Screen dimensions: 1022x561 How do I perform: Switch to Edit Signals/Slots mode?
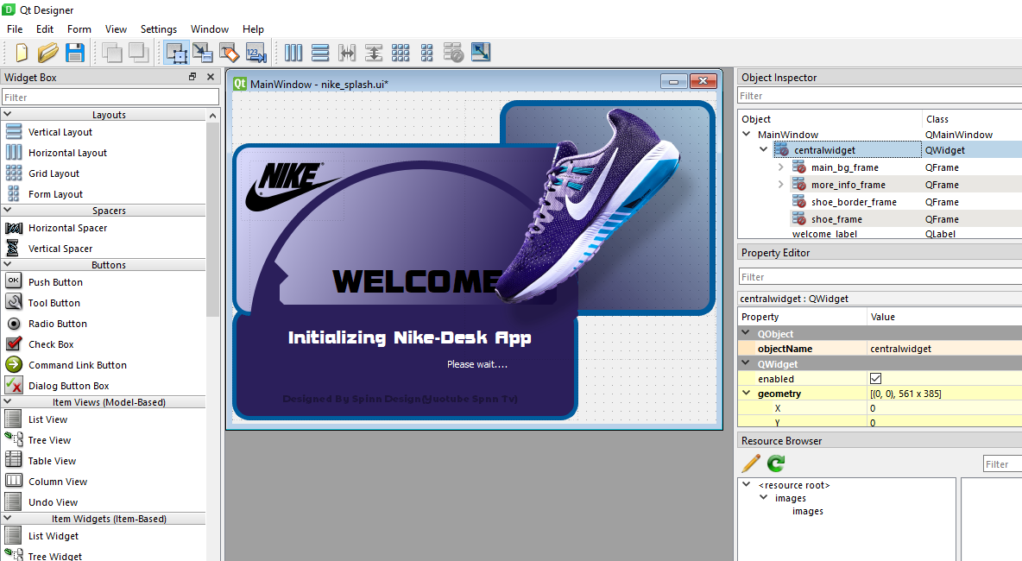[x=203, y=53]
